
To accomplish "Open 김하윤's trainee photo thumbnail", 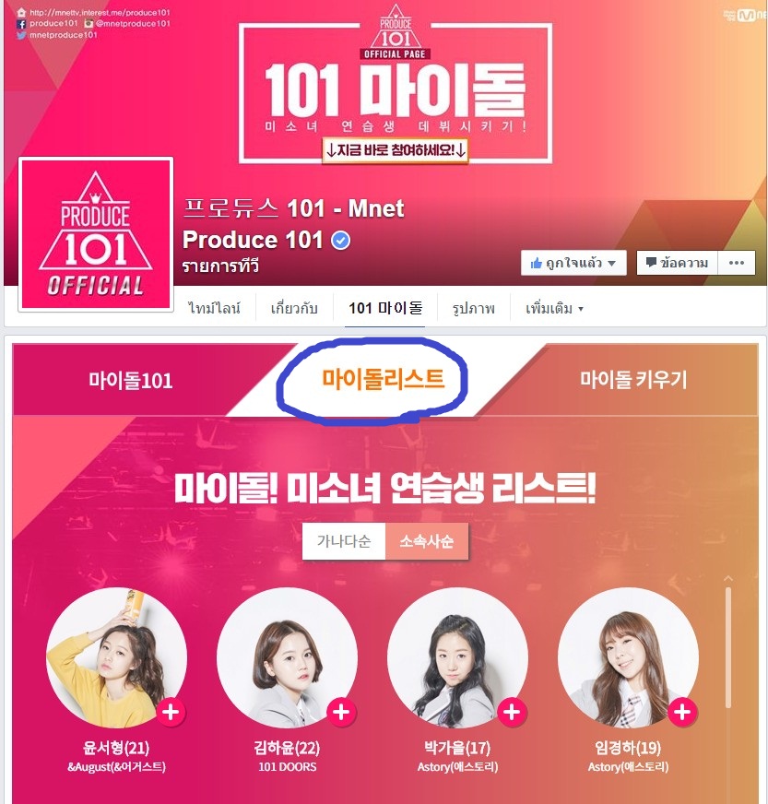I will coord(287,658).
